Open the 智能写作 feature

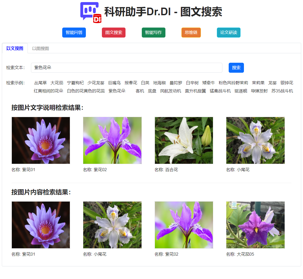click(x=153, y=33)
